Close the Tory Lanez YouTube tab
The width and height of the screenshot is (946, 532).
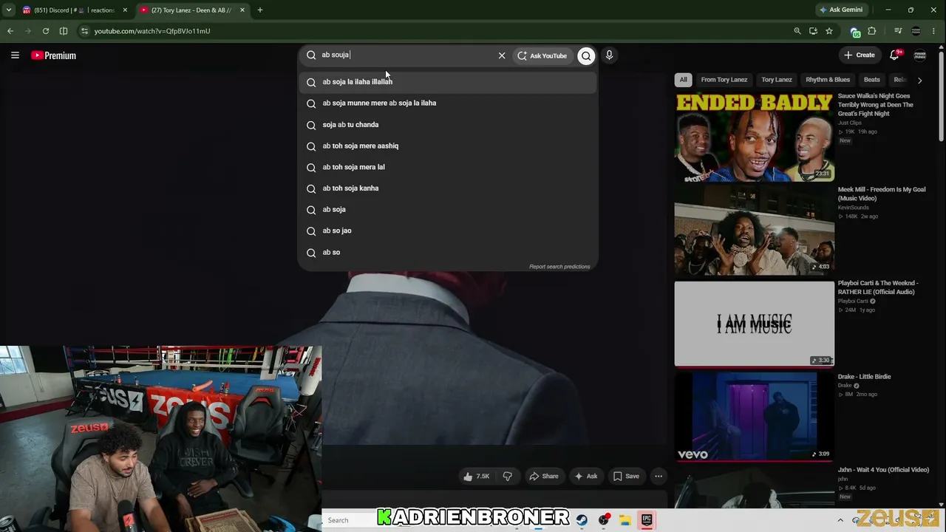[242, 10]
